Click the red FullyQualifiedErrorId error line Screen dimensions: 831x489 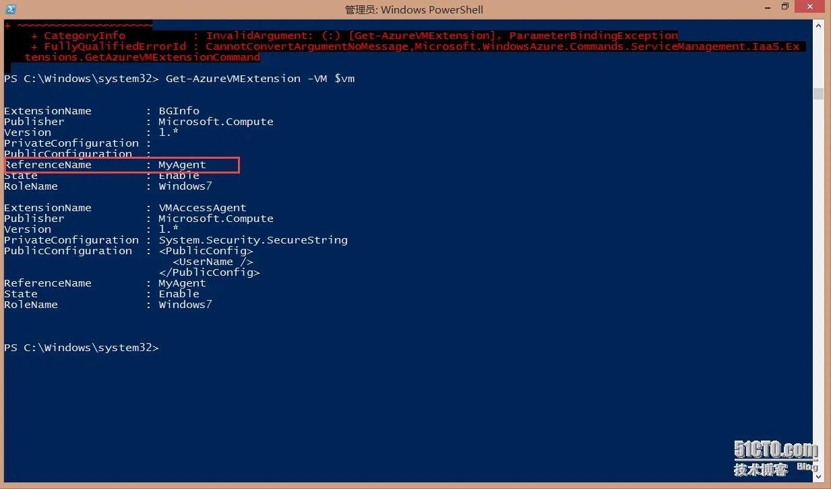(404, 52)
